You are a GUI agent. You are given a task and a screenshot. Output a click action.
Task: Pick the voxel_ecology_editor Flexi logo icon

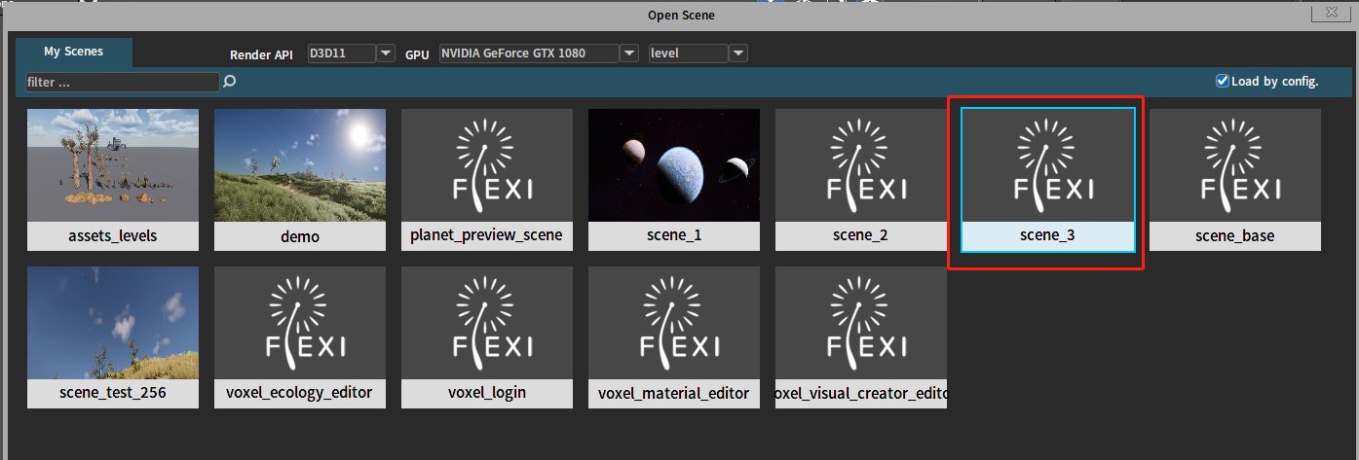[x=299, y=322]
